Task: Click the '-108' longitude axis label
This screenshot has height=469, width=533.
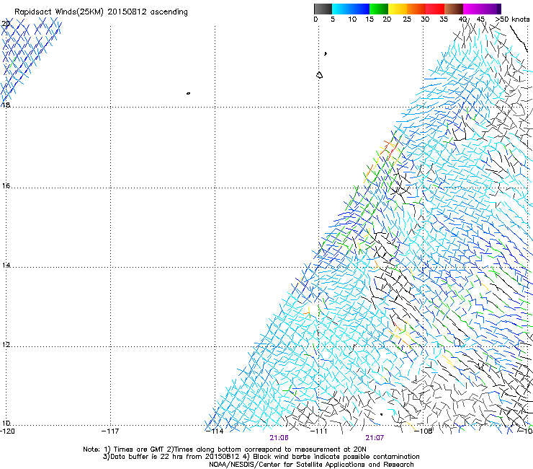Action: coord(424,431)
